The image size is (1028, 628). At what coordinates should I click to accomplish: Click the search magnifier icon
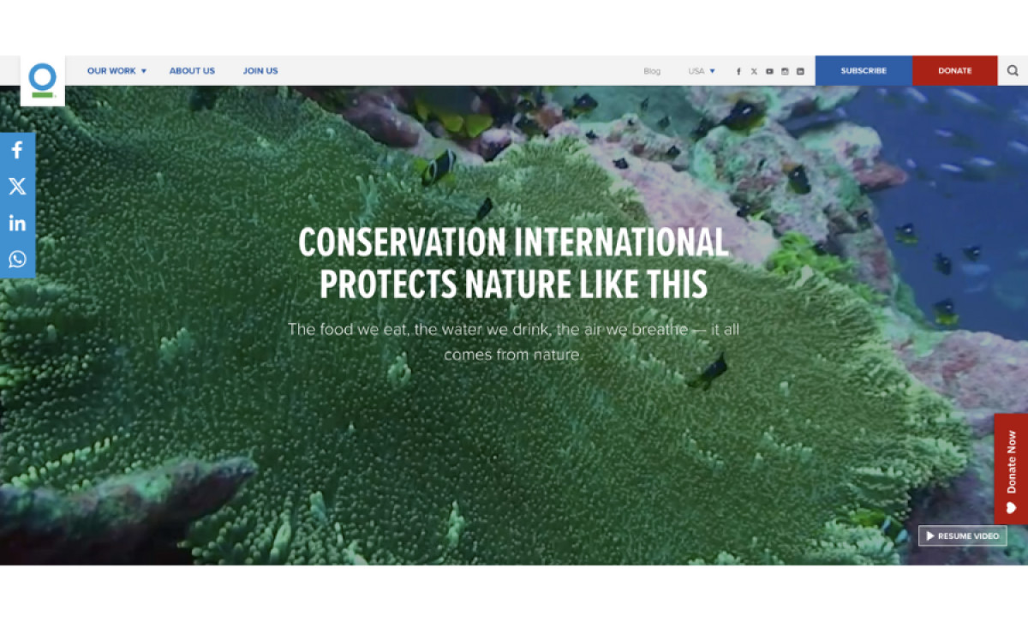1013,71
